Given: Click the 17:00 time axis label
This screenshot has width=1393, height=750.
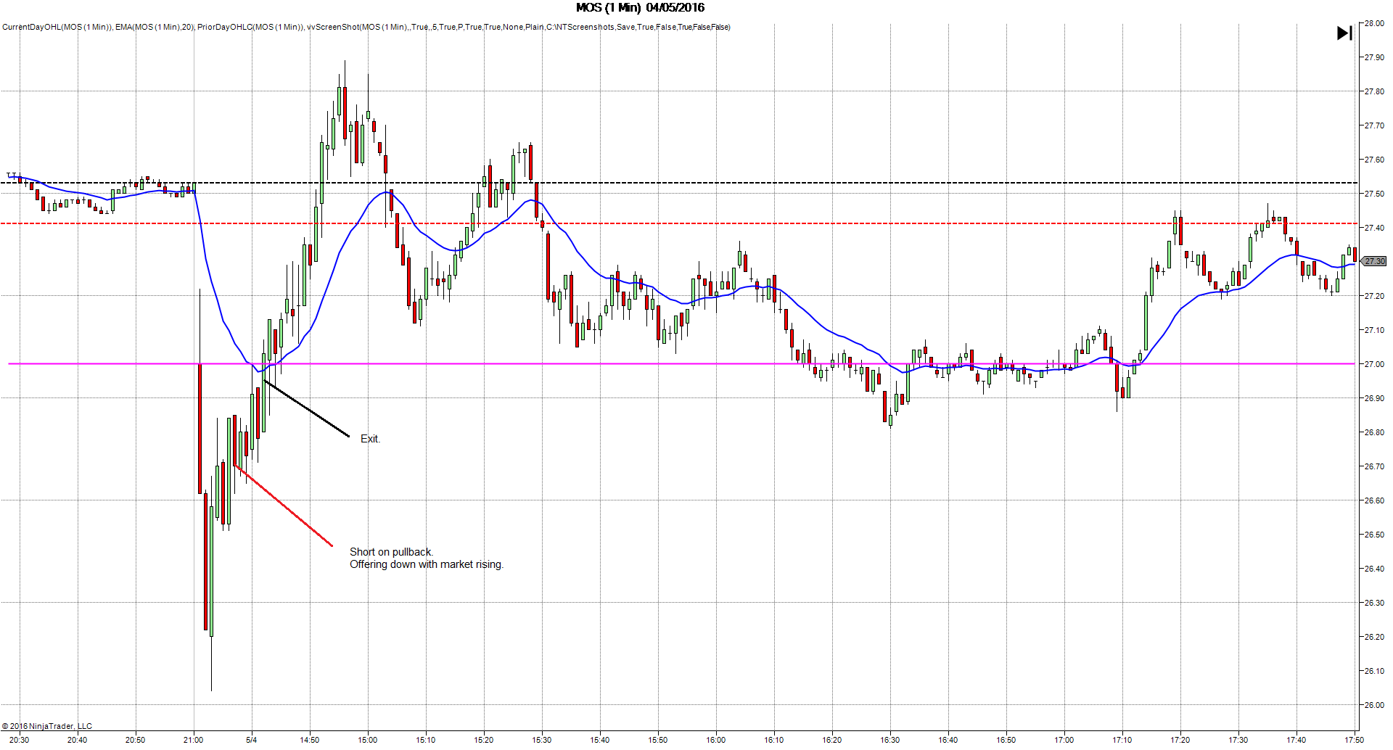Looking at the screenshot, I should pos(1064,740).
